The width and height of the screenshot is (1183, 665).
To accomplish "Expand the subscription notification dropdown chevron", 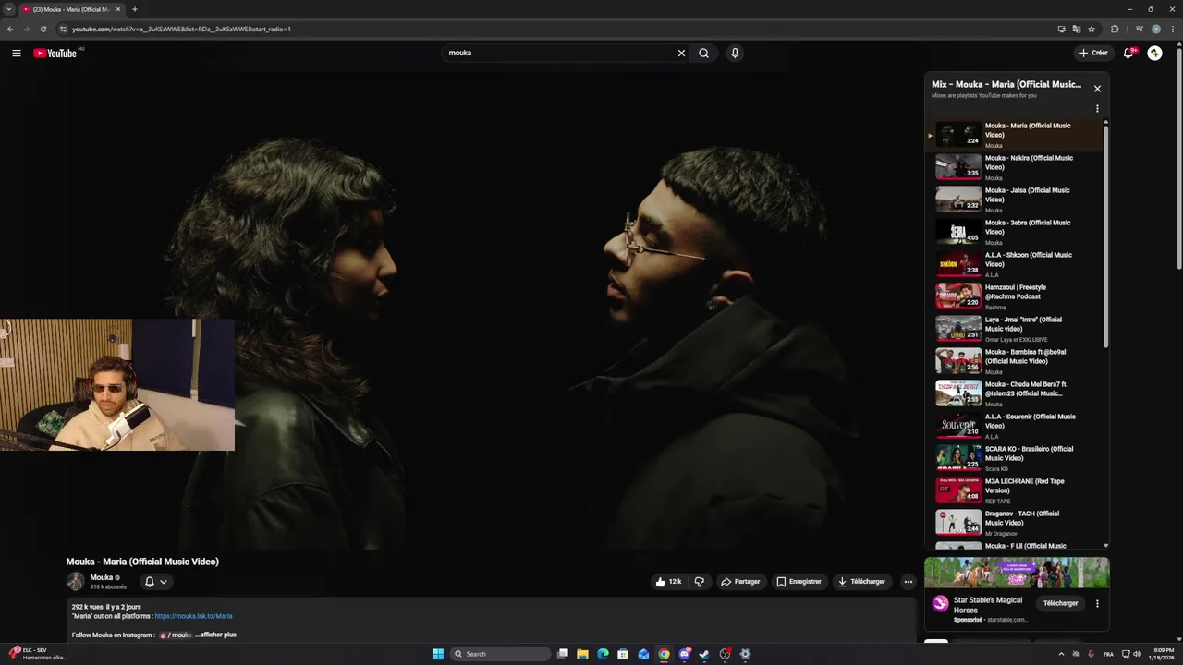I will pyautogui.click(x=164, y=582).
